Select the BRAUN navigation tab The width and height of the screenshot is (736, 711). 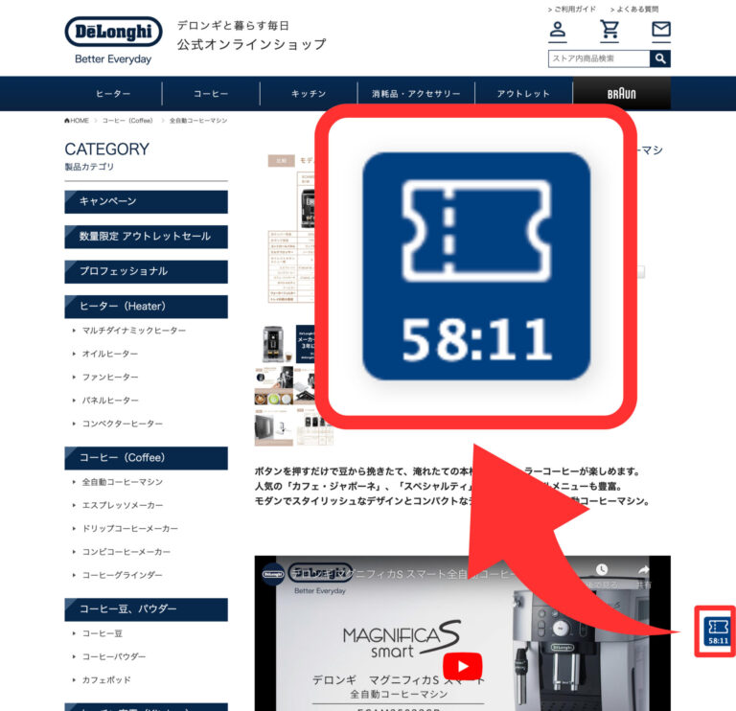[x=621, y=94]
